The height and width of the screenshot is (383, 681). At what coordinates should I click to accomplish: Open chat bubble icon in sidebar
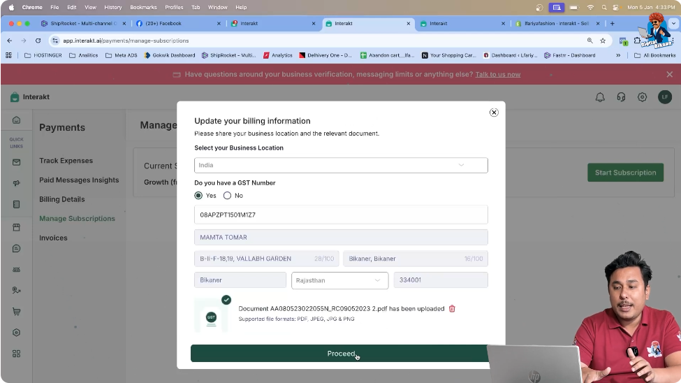pos(17,249)
